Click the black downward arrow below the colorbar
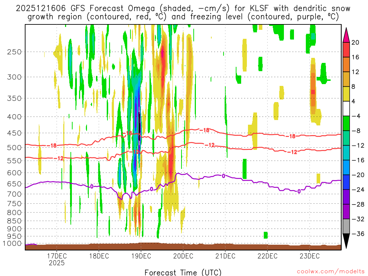The width and height of the screenshot is (368, 276). tap(346, 240)
